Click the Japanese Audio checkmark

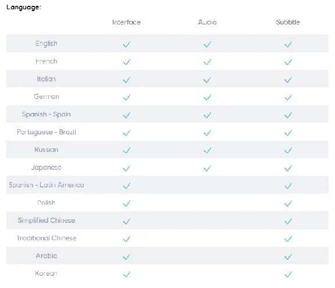point(207,168)
